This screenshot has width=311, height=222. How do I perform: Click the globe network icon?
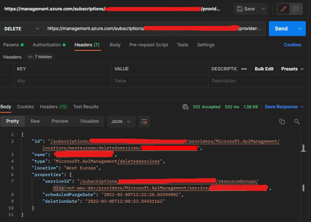[185, 107]
